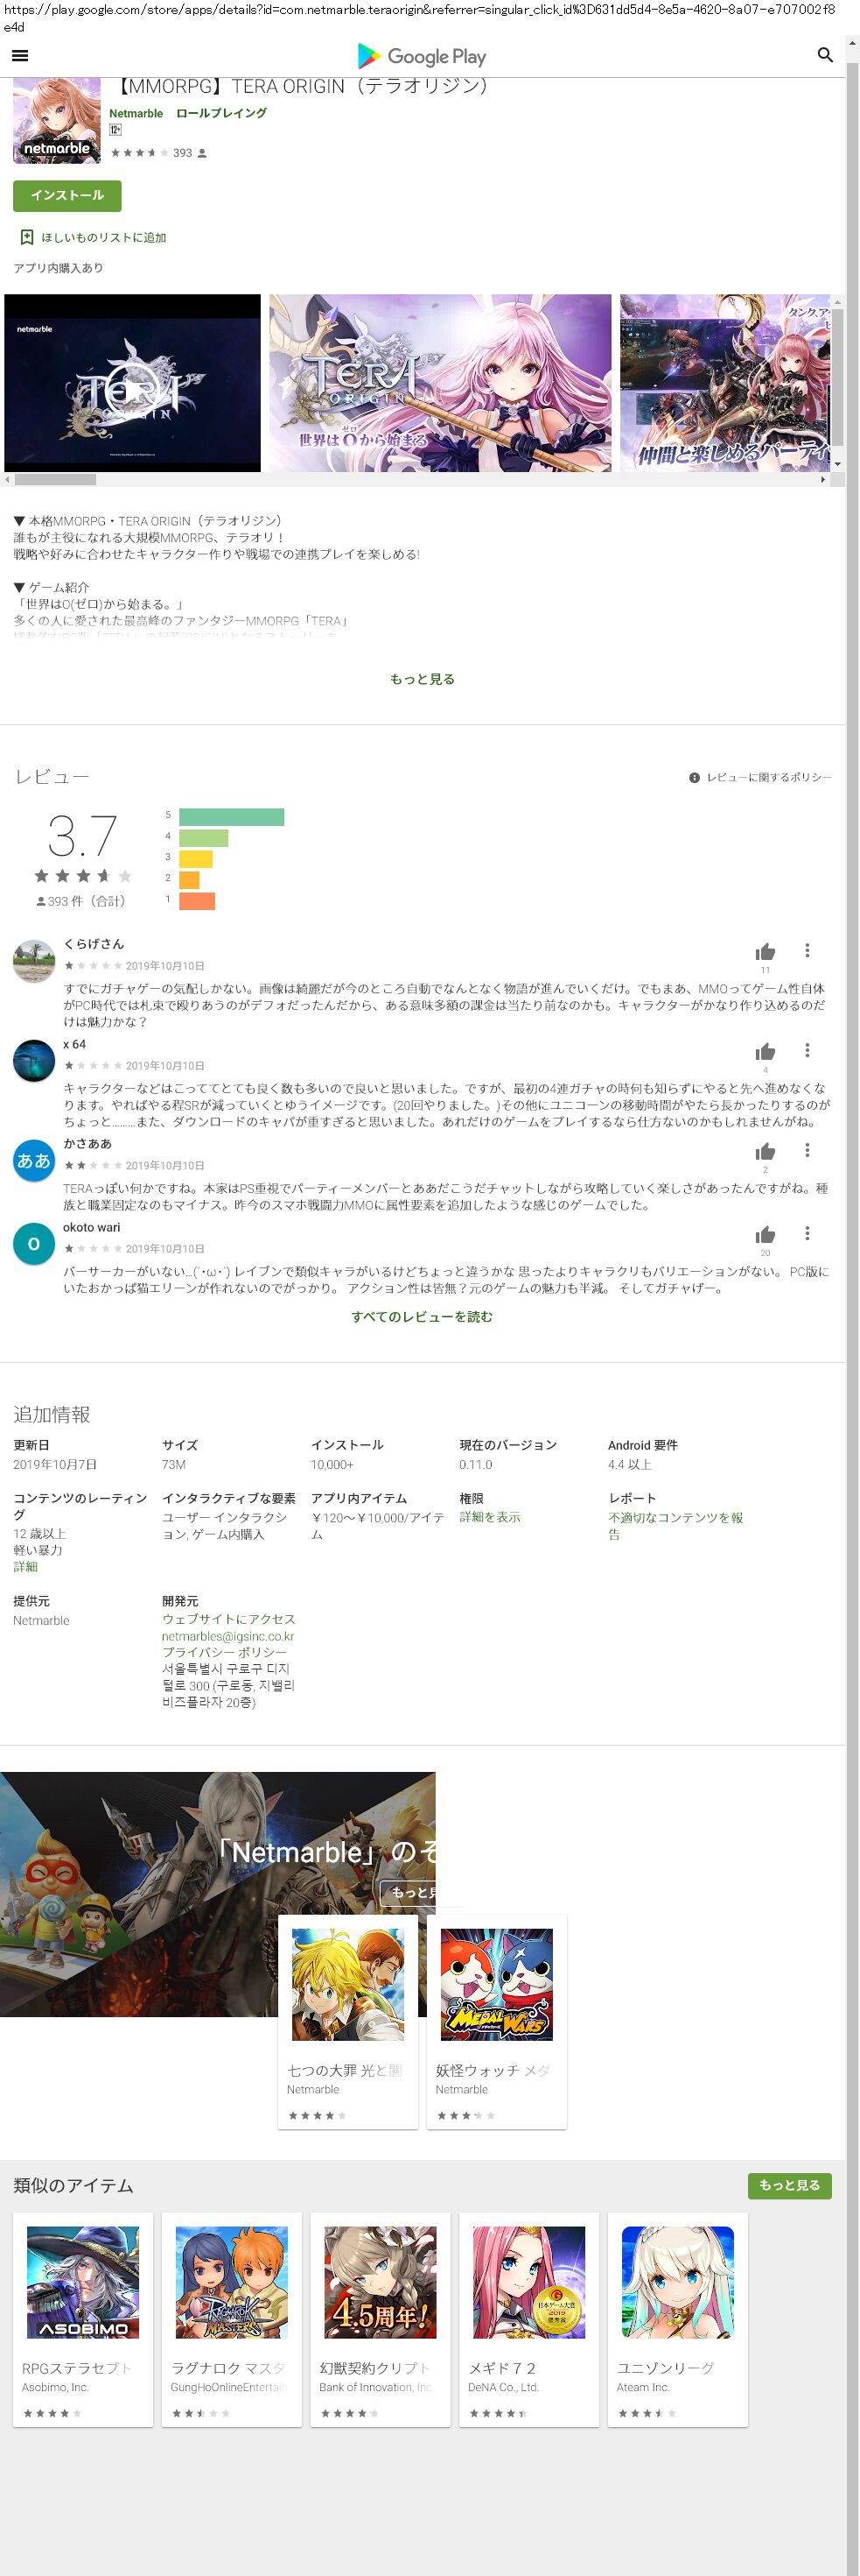The width and height of the screenshot is (860, 2576).
Task: Click the 4-star rating bar
Action: [x=204, y=838]
